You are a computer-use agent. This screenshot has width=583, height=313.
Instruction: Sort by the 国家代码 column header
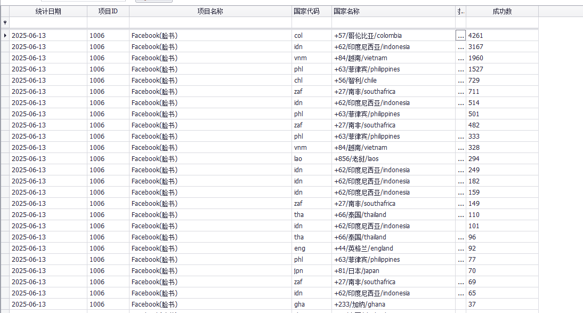point(312,11)
